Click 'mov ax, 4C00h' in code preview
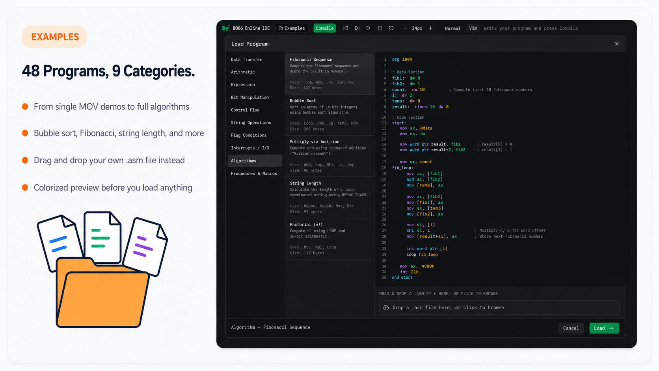659x371 pixels. pyautogui.click(x=417, y=266)
